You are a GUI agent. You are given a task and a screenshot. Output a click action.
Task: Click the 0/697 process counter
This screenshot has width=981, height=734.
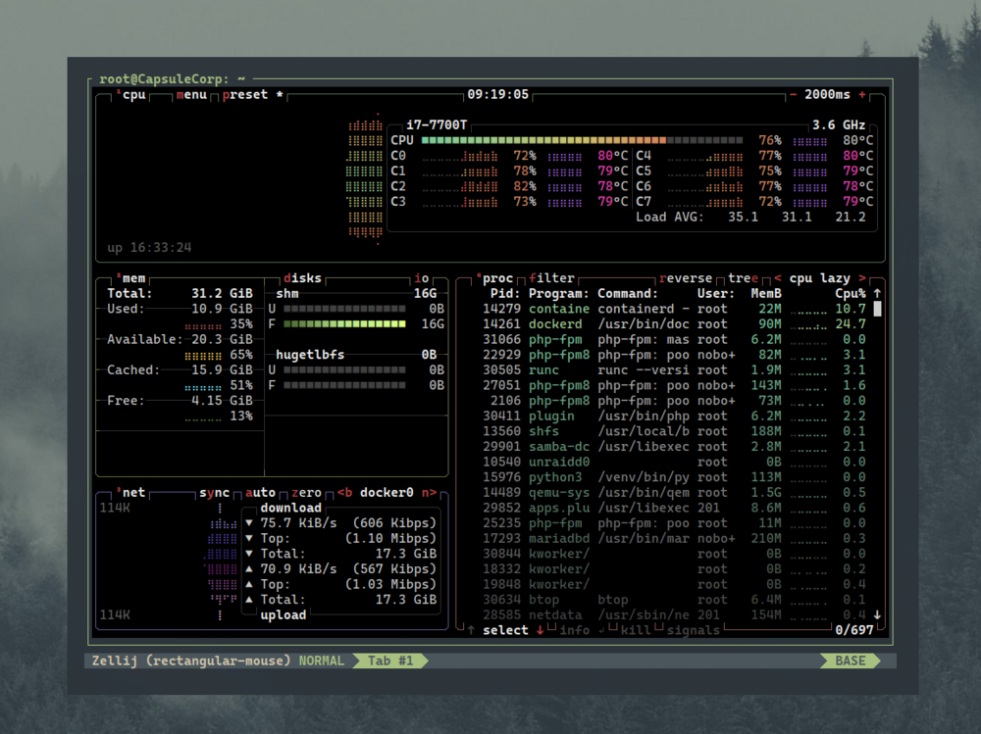pyautogui.click(x=854, y=630)
